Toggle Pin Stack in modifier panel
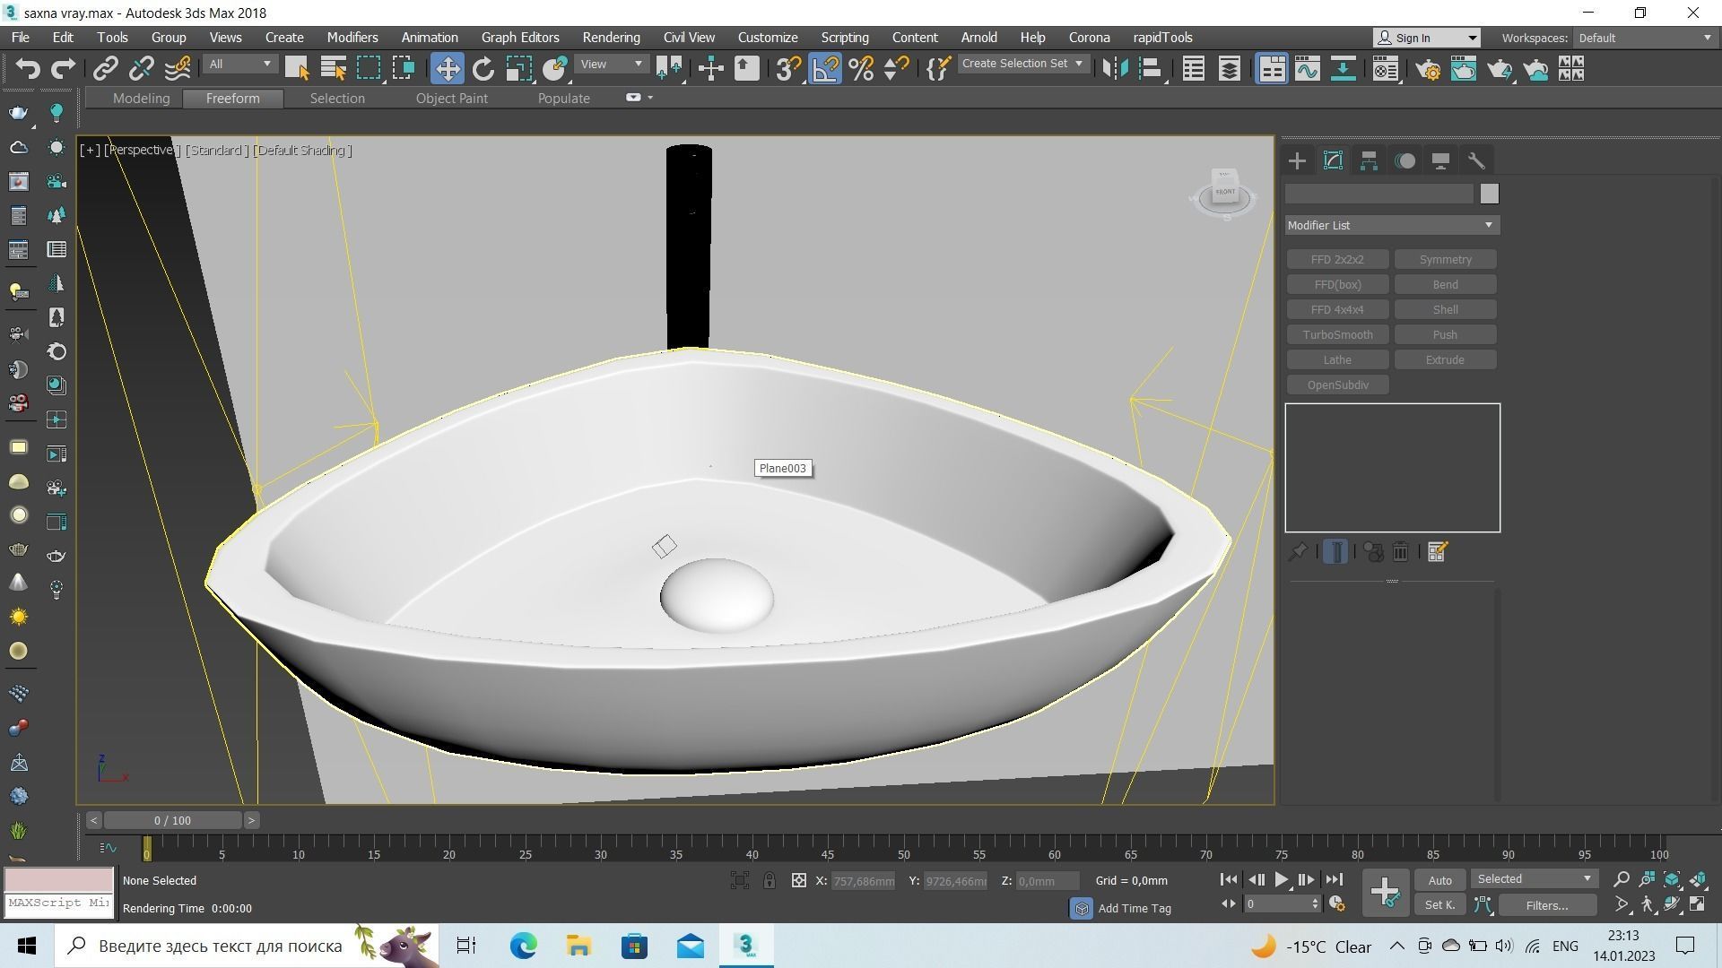 point(1297,552)
